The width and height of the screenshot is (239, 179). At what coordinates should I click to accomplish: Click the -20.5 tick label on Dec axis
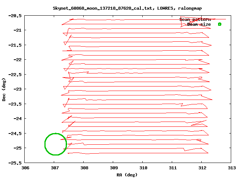15,16
